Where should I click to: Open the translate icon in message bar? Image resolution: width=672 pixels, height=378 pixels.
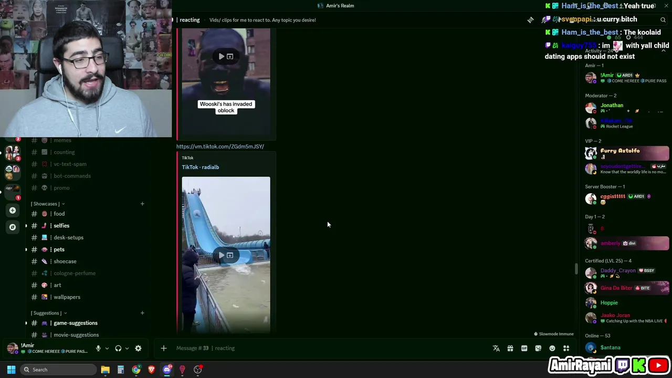[x=496, y=348]
